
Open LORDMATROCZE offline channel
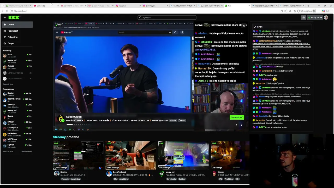click(x=17, y=73)
